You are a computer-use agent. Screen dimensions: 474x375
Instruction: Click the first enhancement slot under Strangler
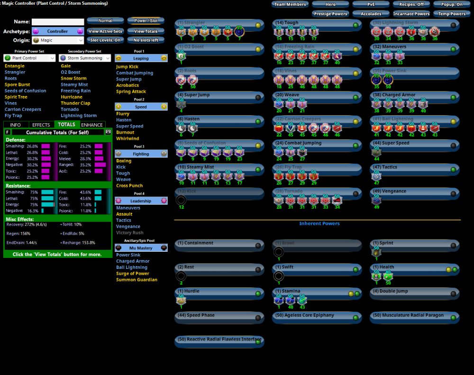tap(181, 32)
